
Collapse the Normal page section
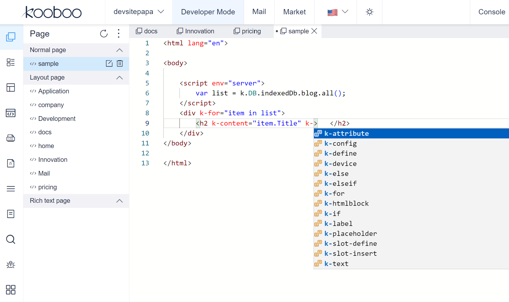[x=119, y=50]
